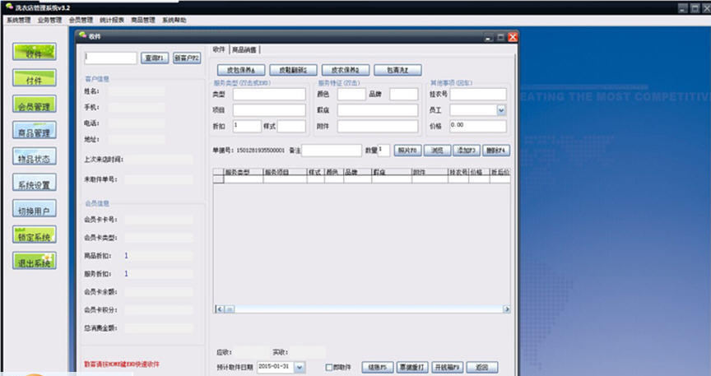The height and width of the screenshot is (376, 711).
Task: Click the 数量 input field
Action: [383, 151]
